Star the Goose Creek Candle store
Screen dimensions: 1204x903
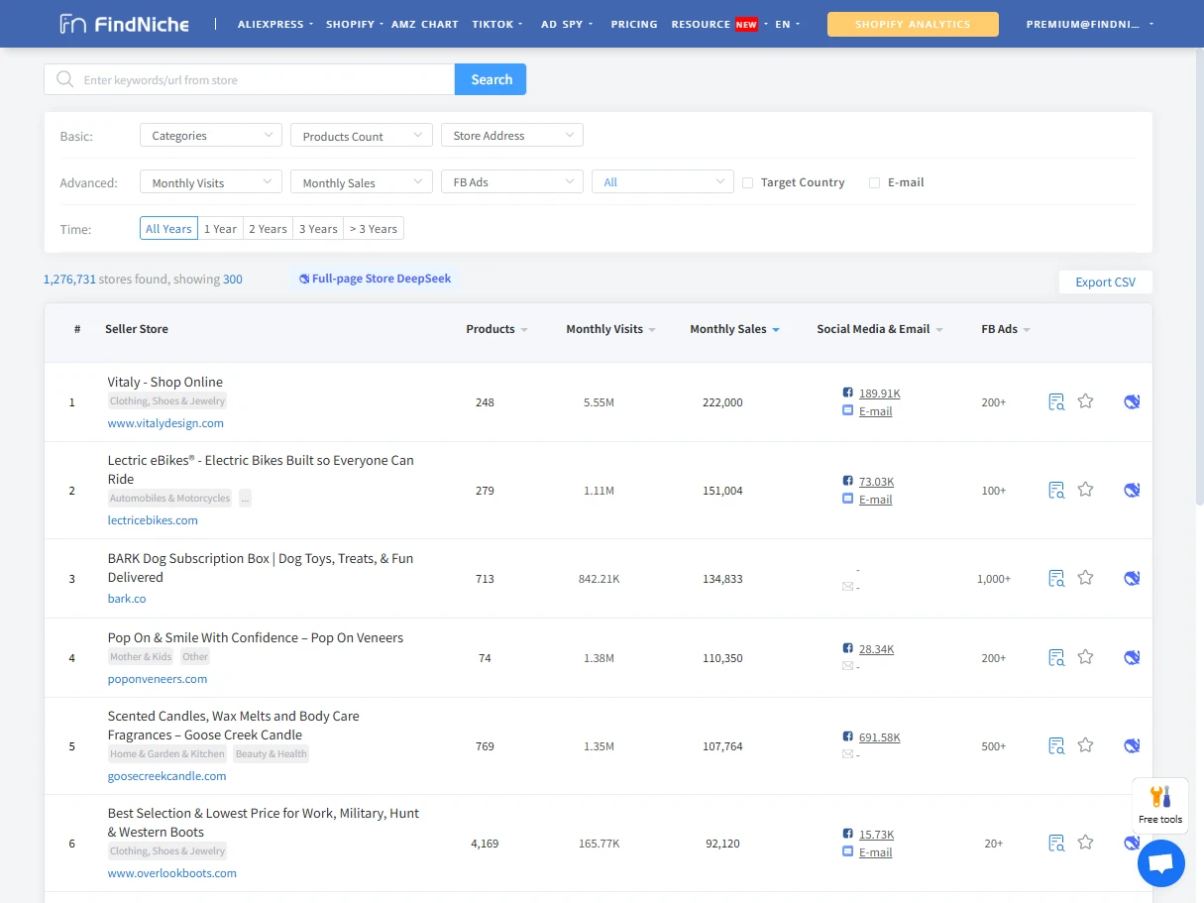coord(1085,745)
